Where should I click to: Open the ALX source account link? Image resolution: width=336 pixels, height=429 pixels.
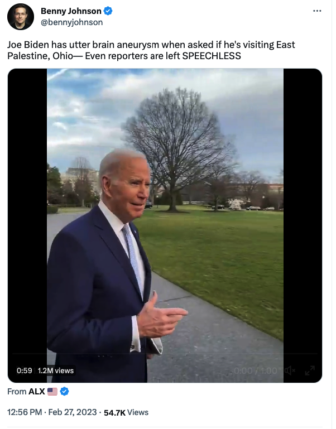pos(37,392)
